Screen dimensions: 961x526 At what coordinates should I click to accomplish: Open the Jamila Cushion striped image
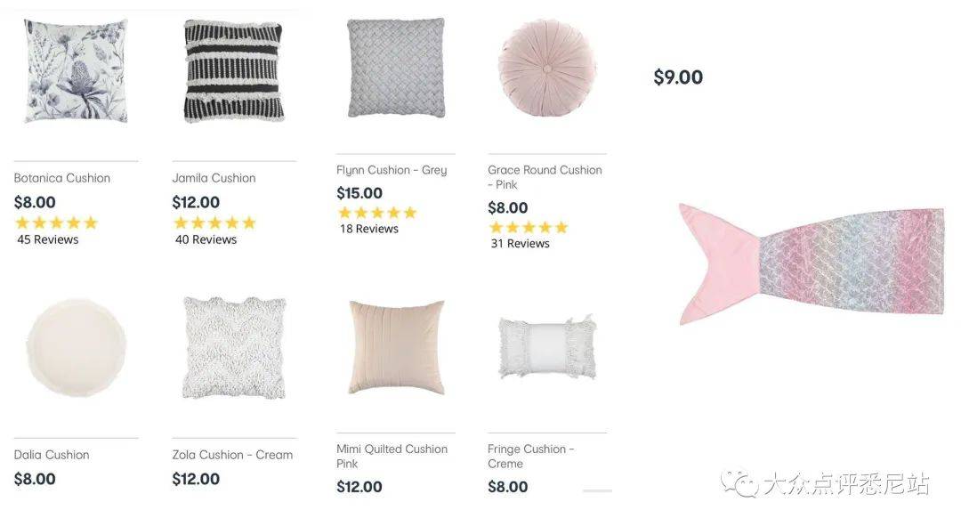(x=234, y=71)
